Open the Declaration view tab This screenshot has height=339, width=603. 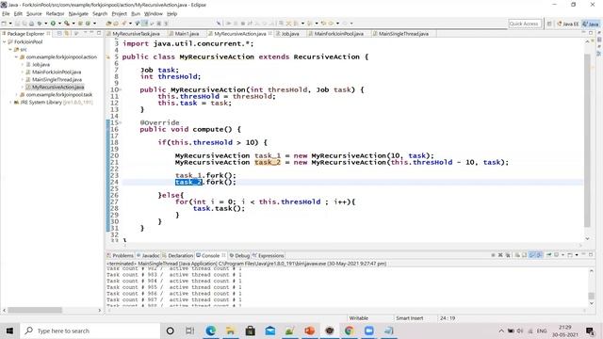click(x=177, y=255)
